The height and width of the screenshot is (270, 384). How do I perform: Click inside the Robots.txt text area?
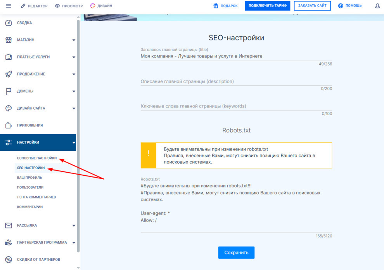point(236,207)
